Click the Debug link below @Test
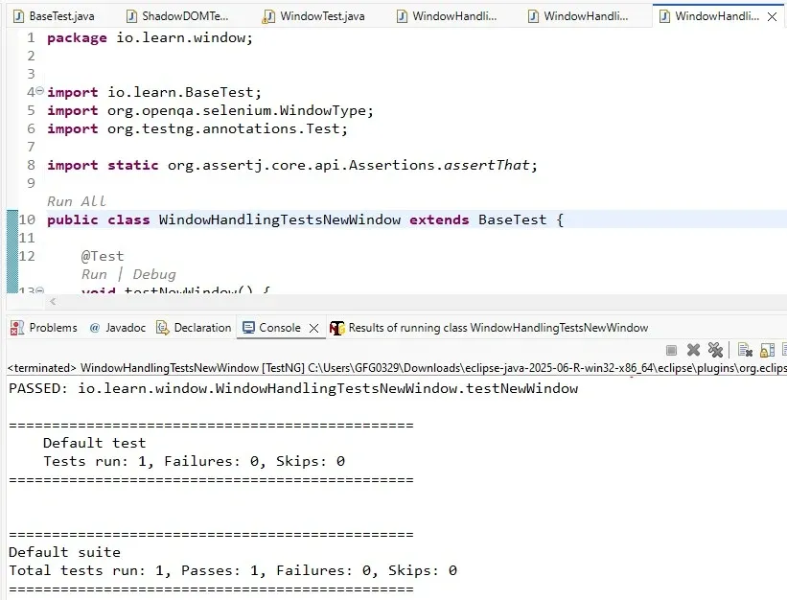This screenshot has height=600, width=787. pyautogui.click(x=154, y=274)
